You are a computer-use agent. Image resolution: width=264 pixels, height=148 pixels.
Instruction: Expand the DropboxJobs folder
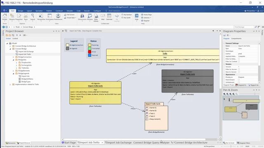click(16, 62)
